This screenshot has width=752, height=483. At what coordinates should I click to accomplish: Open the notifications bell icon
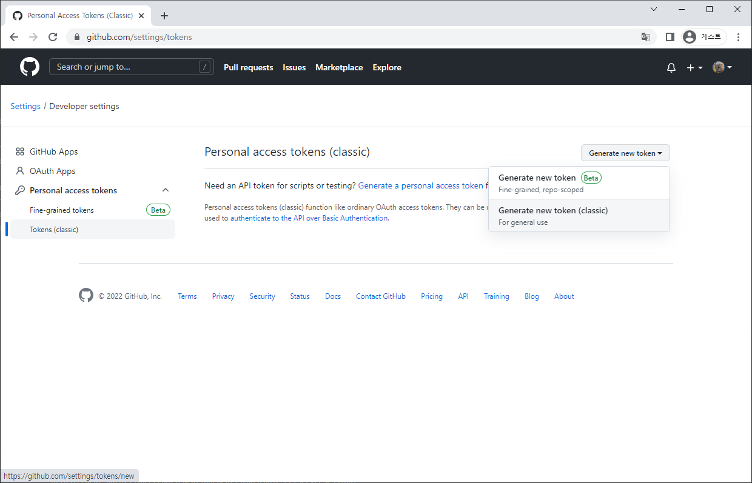click(671, 68)
